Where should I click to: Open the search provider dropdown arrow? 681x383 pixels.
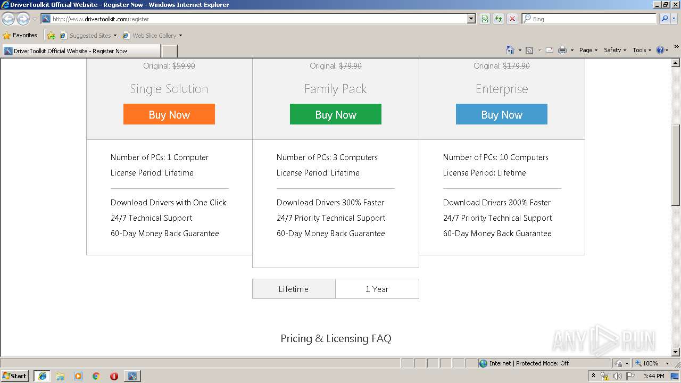[674, 19]
